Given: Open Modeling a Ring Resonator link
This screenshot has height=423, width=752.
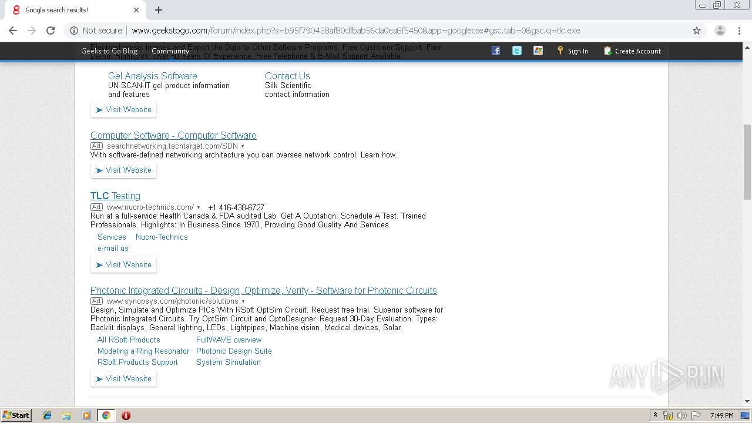Looking at the screenshot, I should coord(143,351).
